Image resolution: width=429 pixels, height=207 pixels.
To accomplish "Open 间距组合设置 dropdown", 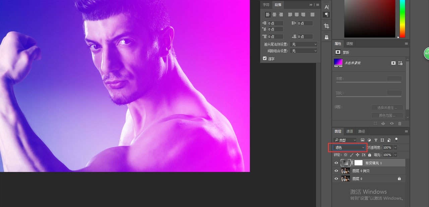I will (x=304, y=51).
